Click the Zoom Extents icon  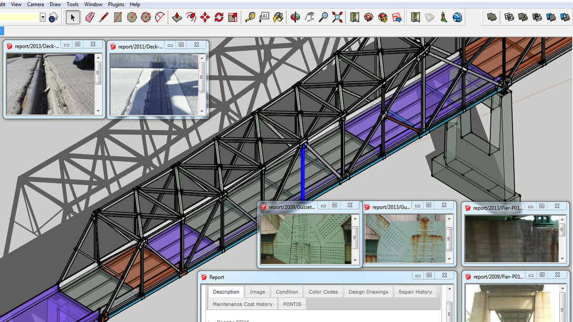(337, 17)
